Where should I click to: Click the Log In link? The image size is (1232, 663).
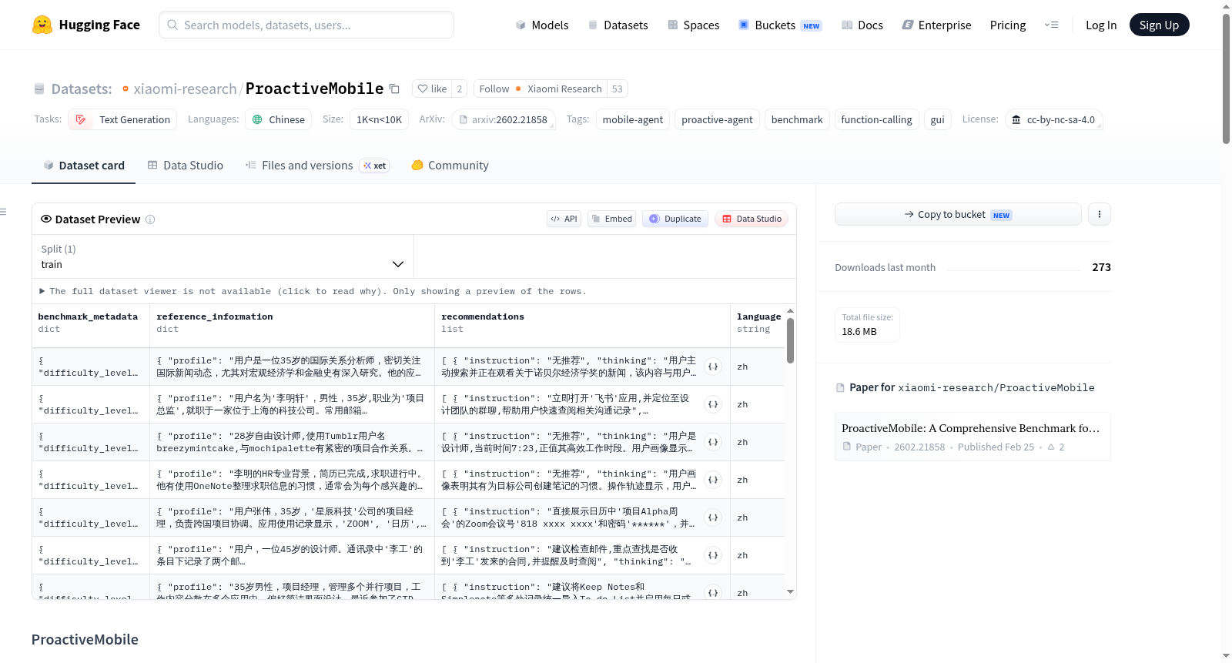click(x=1101, y=25)
